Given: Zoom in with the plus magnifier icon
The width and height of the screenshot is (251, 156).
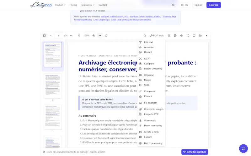Looking at the screenshot, I should (x=93, y=36).
